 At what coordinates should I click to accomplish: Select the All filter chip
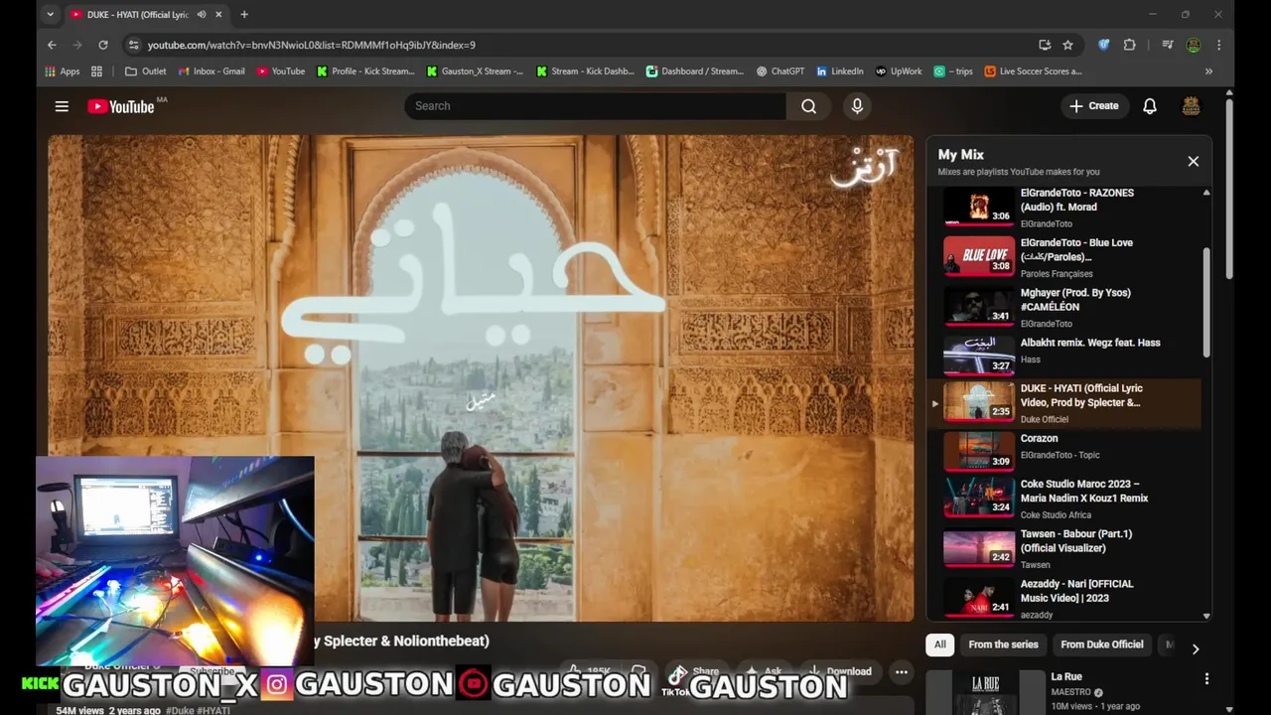pyautogui.click(x=939, y=644)
